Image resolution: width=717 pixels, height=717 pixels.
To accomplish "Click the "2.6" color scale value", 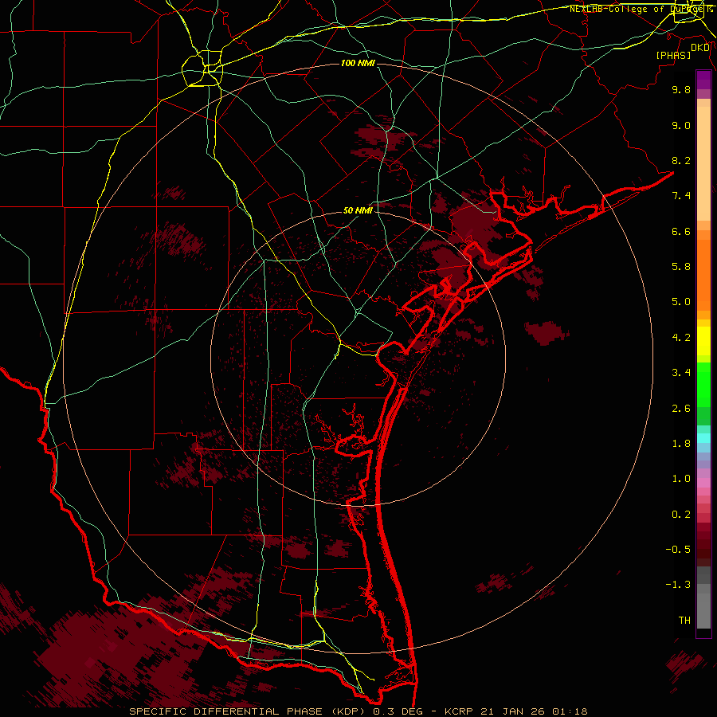I will [681, 409].
